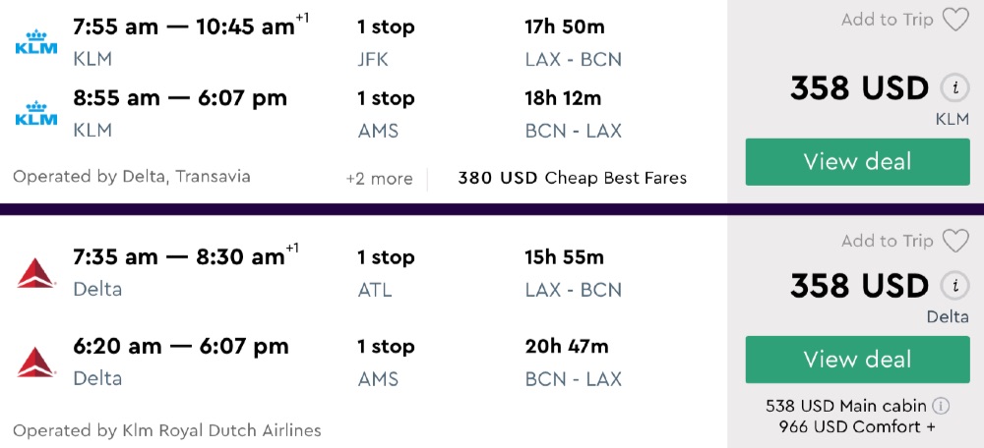Image resolution: width=984 pixels, height=448 pixels.
Task: Select the 6:20 am Delta return flight
Action: tap(181, 347)
